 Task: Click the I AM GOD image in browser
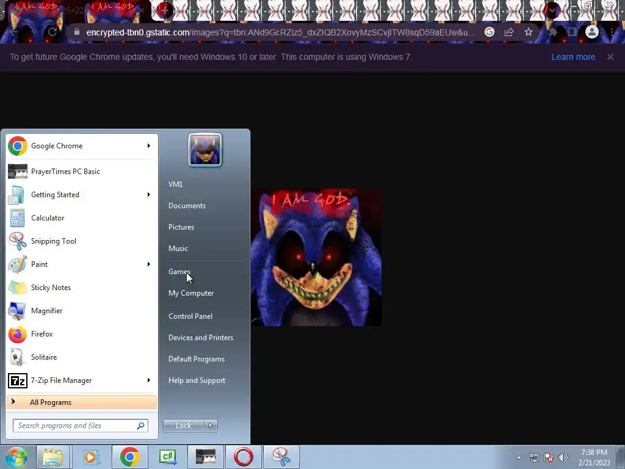316,258
